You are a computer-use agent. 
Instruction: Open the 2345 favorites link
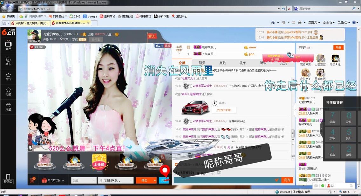pyautogui.click(x=75, y=16)
